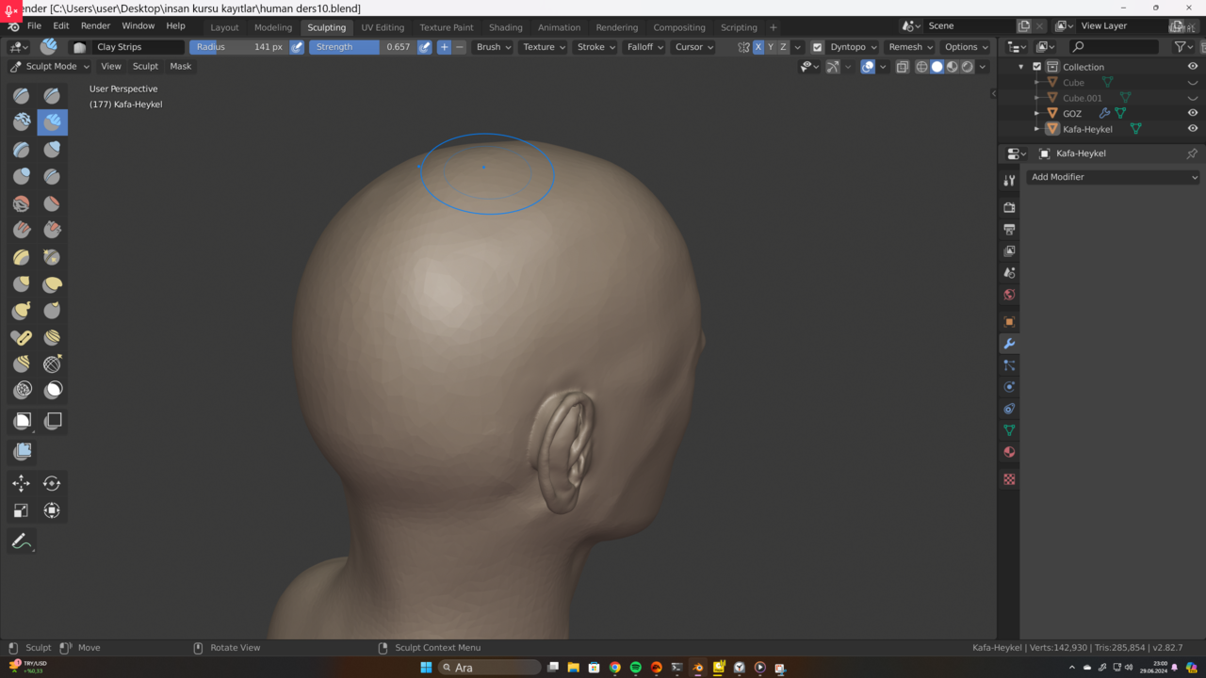Uncheck the Collection exclude checkbox
The width and height of the screenshot is (1206, 678).
(1037, 67)
